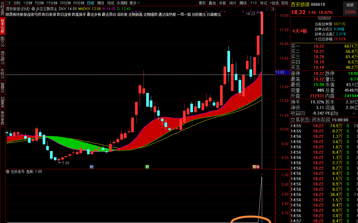Click the 通达信热股 tag

pyautogui.click(x=167, y=14)
